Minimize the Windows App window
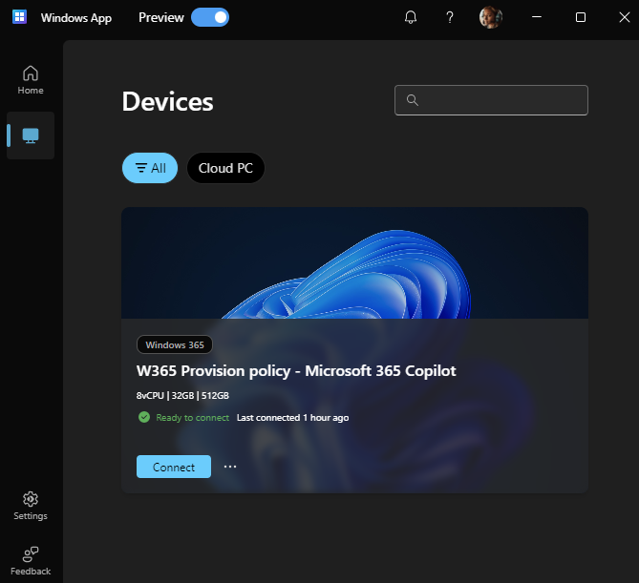Viewport: 639px width, 583px height. [537, 17]
